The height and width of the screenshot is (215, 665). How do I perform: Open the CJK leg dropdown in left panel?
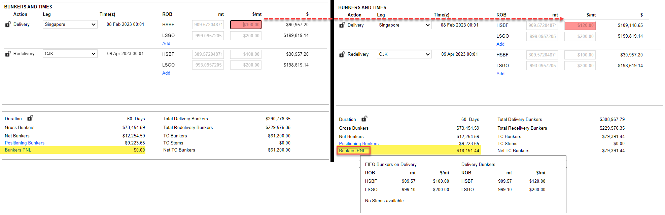coord(70,54)
